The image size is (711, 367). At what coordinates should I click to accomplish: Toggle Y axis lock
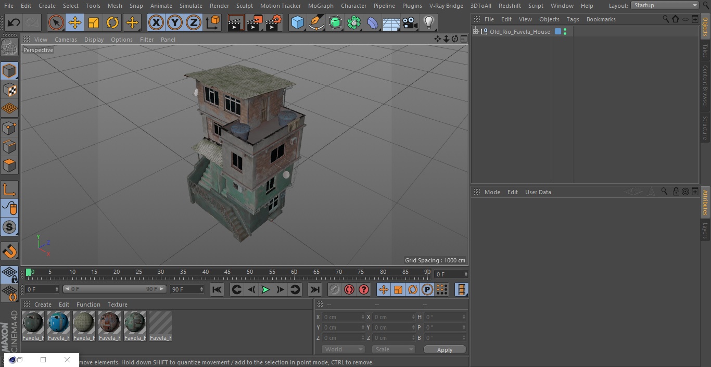pyautogui.click(x=175, y=22)
